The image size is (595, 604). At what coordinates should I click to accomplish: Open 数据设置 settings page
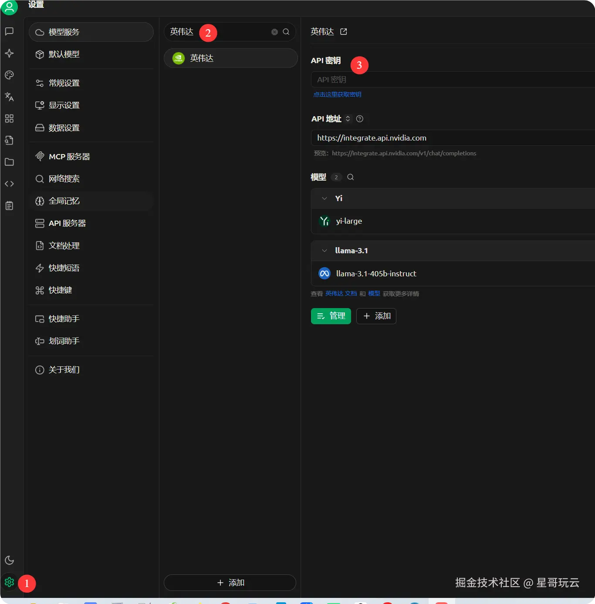tap(91, 128)
